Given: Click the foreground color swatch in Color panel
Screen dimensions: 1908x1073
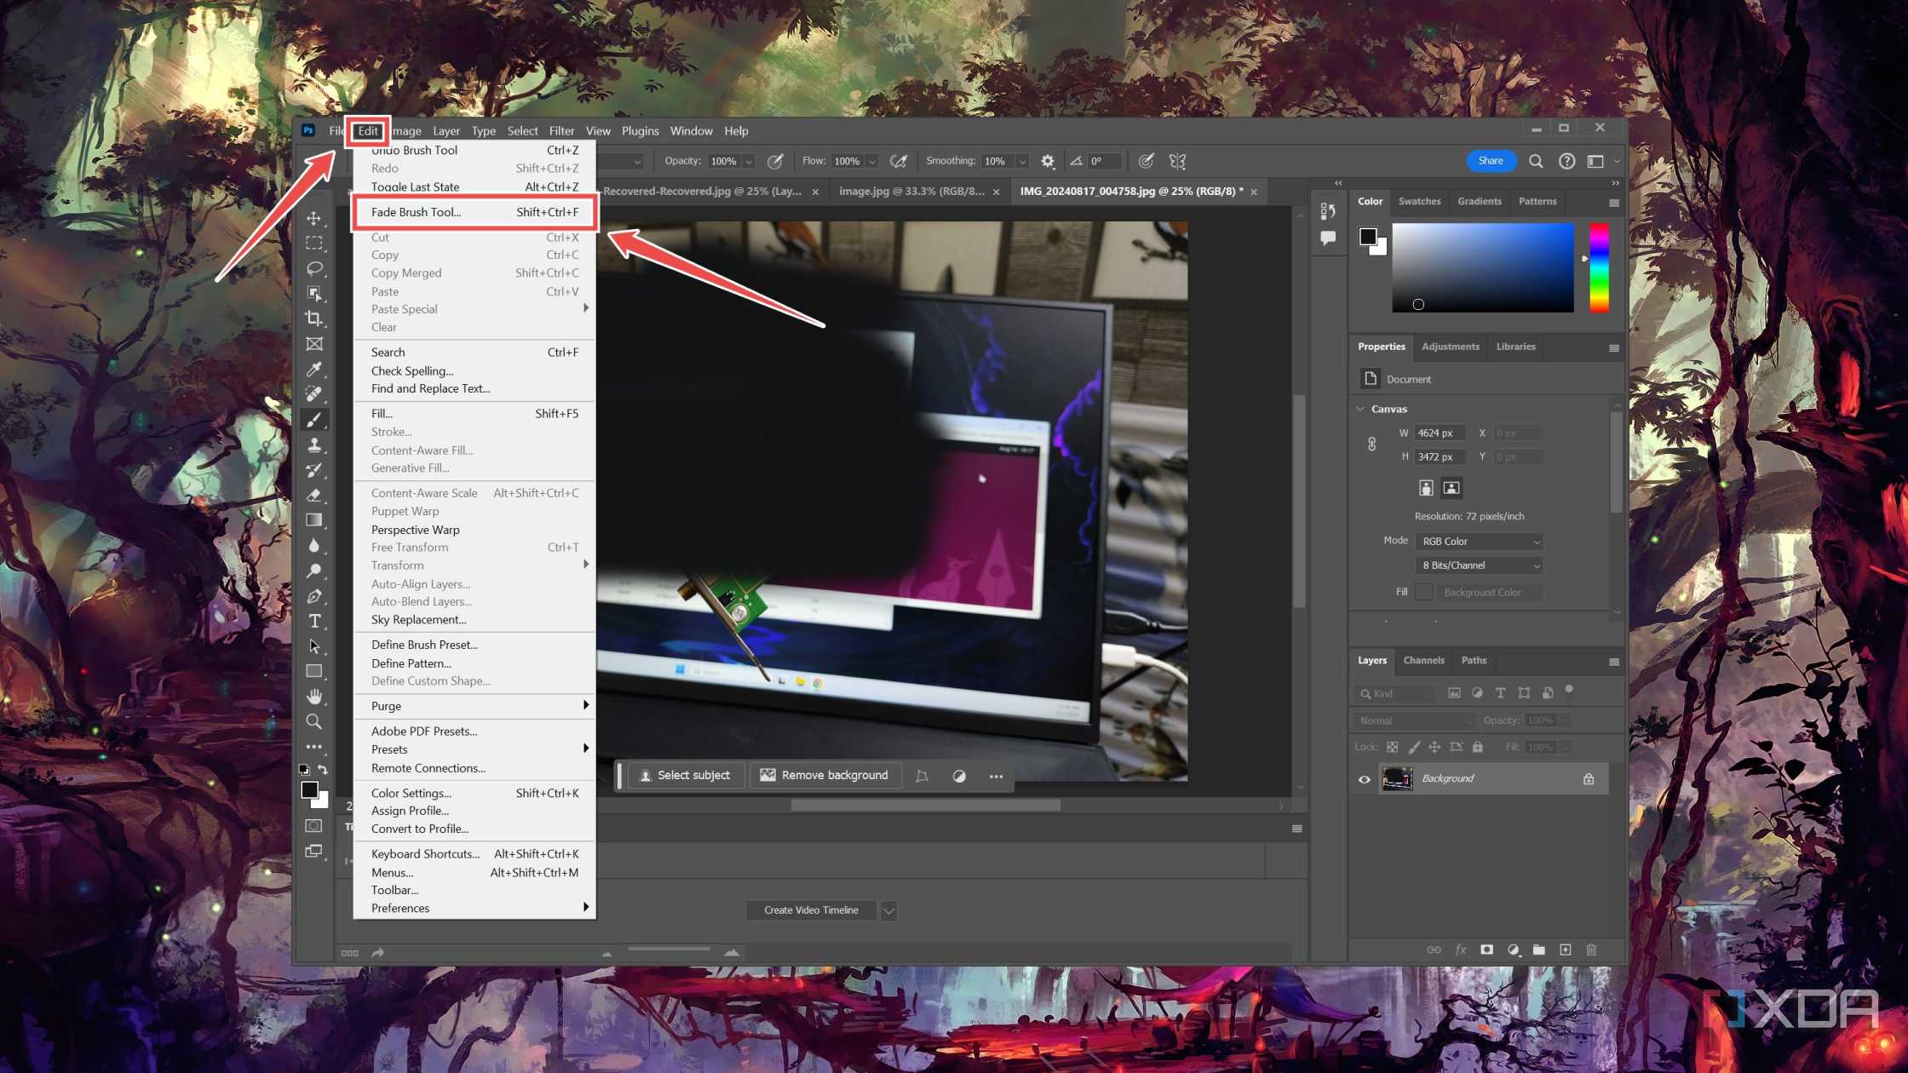Looking at the screenshot, I should pos(1368,237).
